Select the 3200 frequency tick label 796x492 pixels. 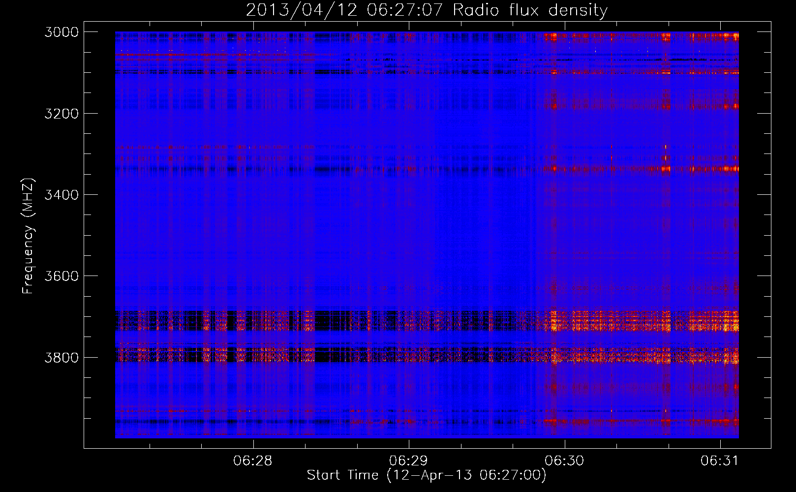[61, 113]
